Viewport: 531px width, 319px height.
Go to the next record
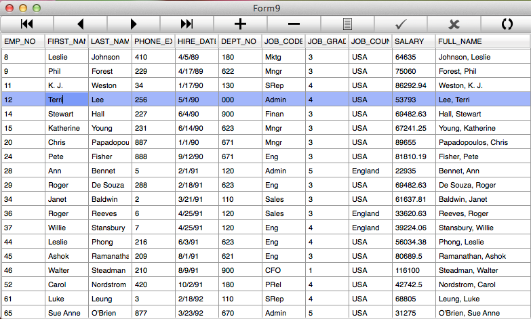click(x=134, y=24)
